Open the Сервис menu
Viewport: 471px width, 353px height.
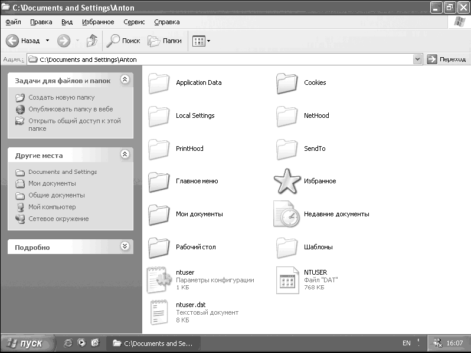(x=134, y=22)
